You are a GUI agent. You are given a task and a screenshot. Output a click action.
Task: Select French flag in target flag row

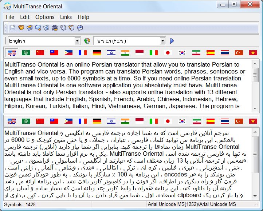tap(83, 121)
